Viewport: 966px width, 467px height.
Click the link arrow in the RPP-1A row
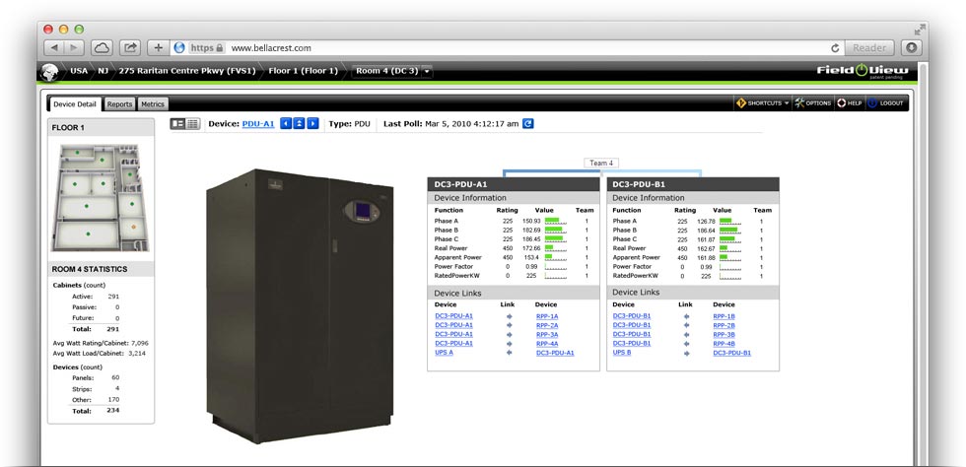pyautogui.click(x=509, y=316)
